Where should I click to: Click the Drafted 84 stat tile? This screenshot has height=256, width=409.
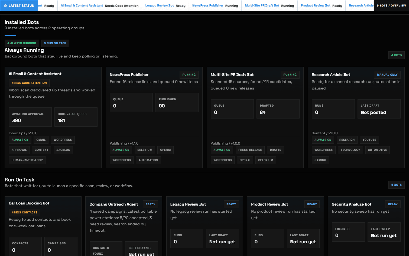pyautogui.click(x=278, y=109)
